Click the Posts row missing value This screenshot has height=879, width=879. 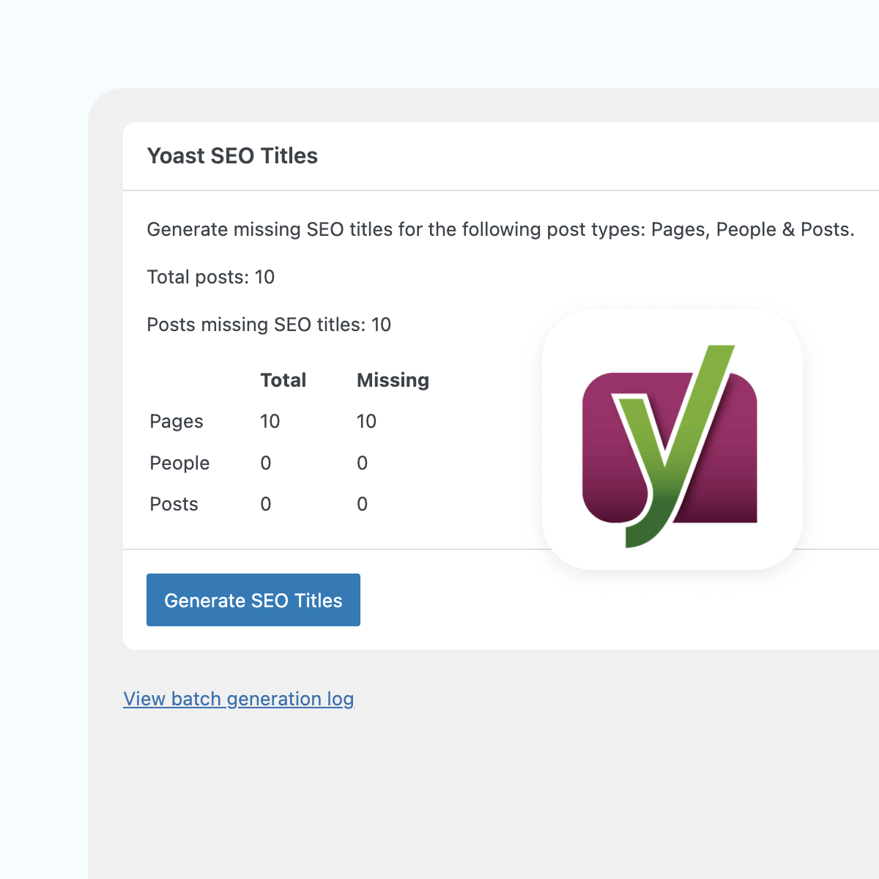362,504
